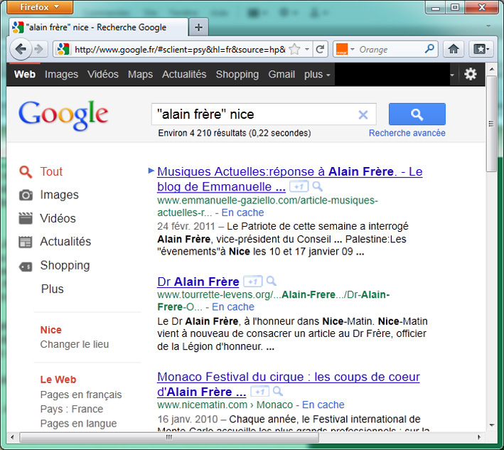Click the Google logo

[x=63, y=115]
